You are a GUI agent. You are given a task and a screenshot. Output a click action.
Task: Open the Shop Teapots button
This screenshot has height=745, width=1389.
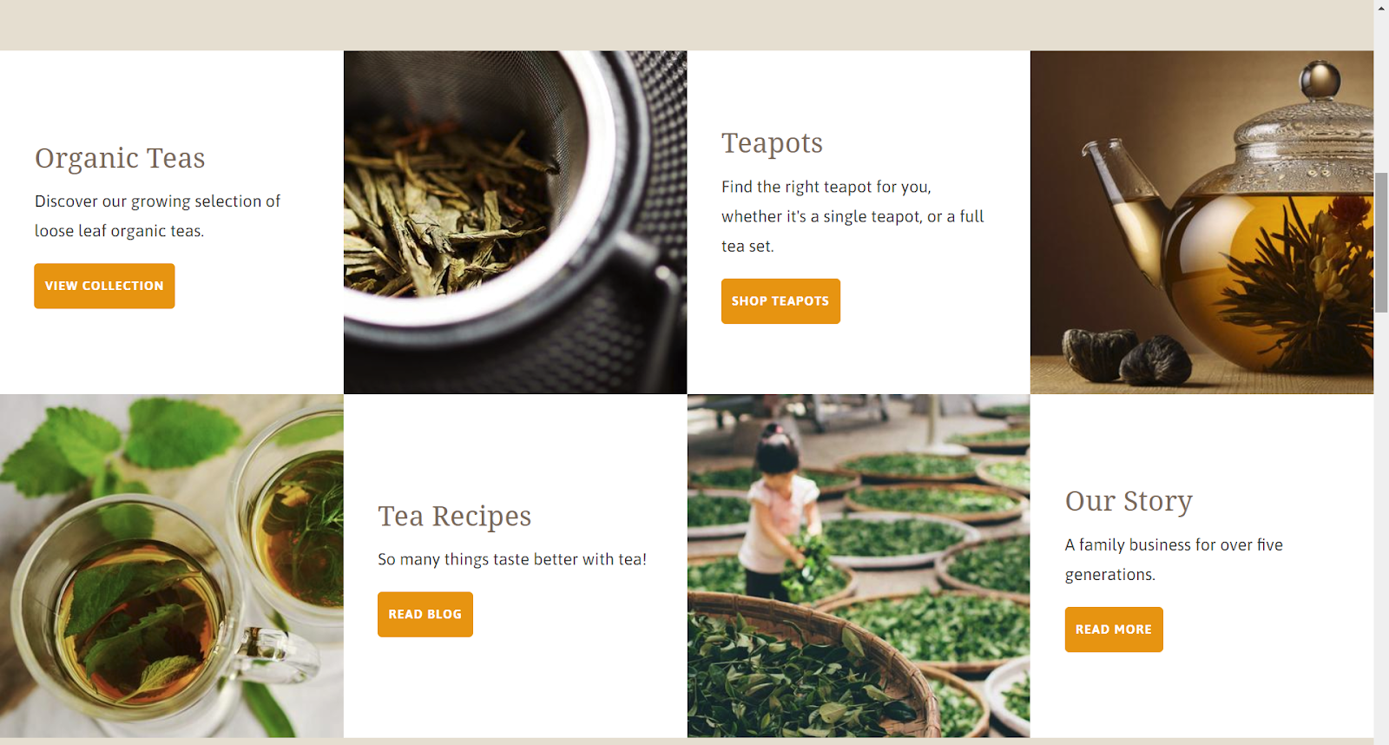[x=780, y=301]
